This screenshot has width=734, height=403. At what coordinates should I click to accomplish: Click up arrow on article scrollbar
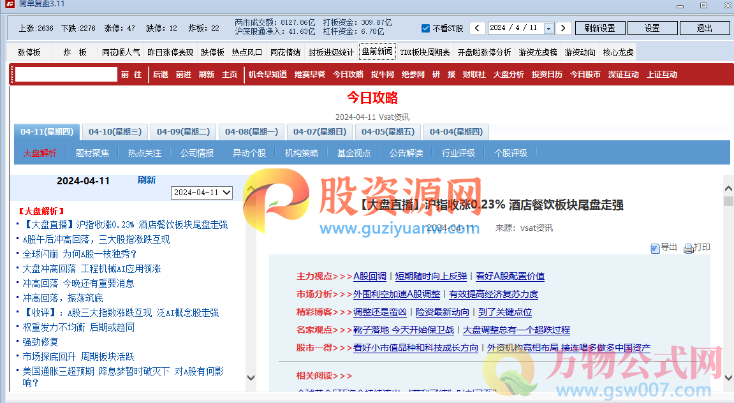coord(728,189)
